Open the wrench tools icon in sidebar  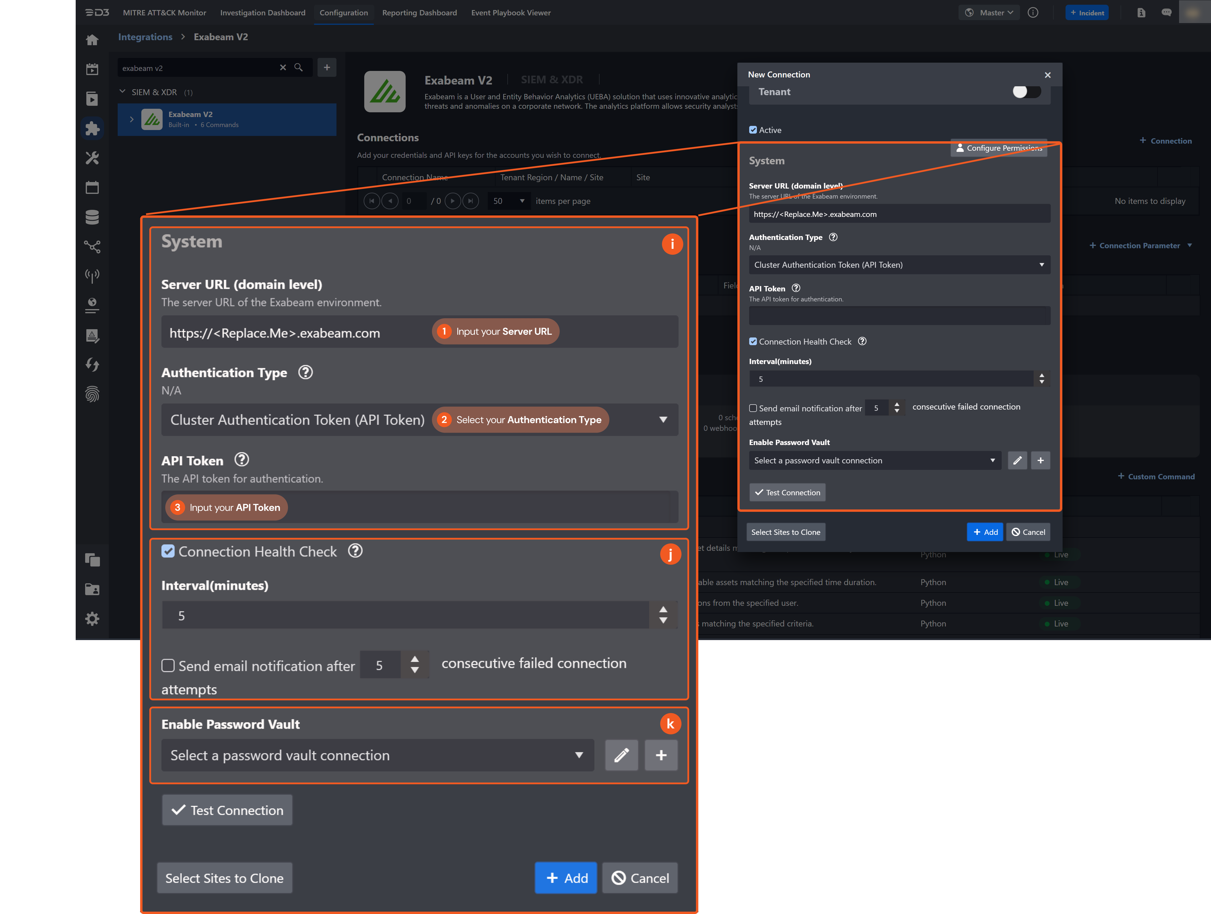(92, 158)
